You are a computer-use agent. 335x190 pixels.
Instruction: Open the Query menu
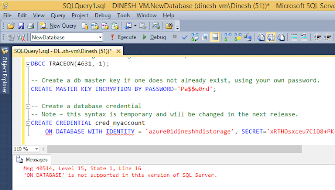tap(58, 15)
